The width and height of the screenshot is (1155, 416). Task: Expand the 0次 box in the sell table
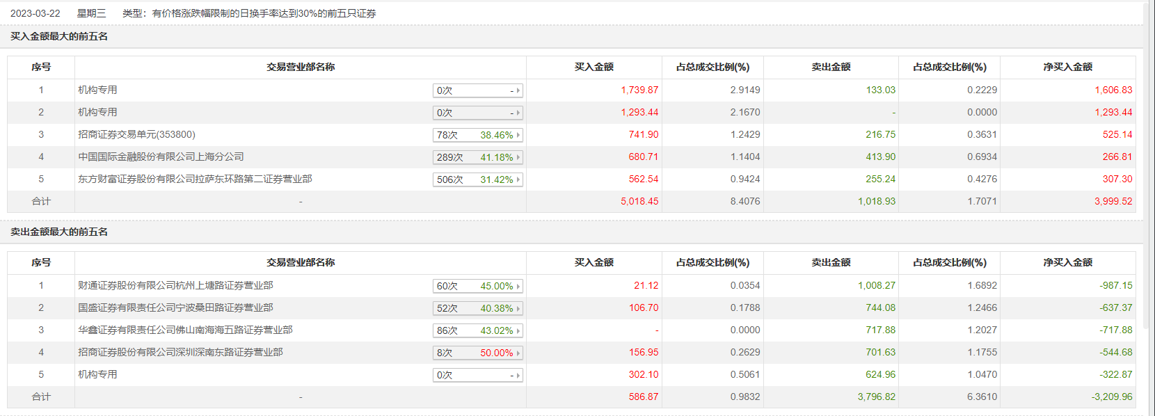coord(477,375)
